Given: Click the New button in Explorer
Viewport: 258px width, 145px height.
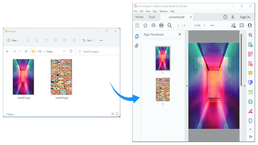Looking at the screenshot, I should 13,40.
